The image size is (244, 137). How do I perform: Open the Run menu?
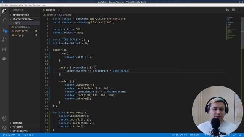[x=30, y=5]
